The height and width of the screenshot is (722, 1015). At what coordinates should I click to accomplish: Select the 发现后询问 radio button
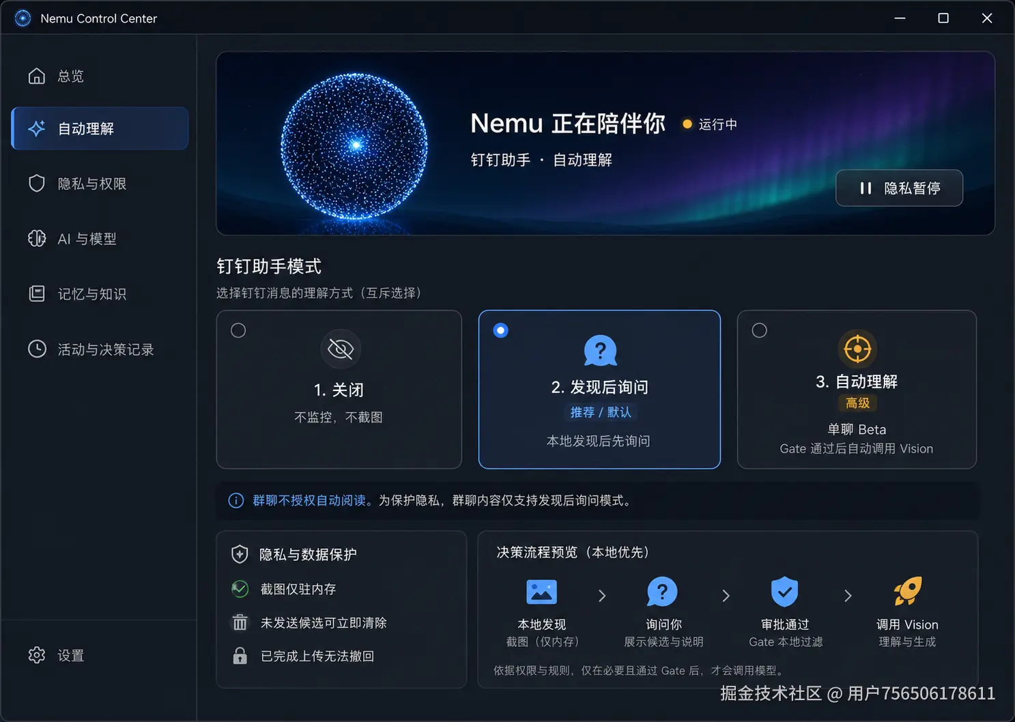501,330
